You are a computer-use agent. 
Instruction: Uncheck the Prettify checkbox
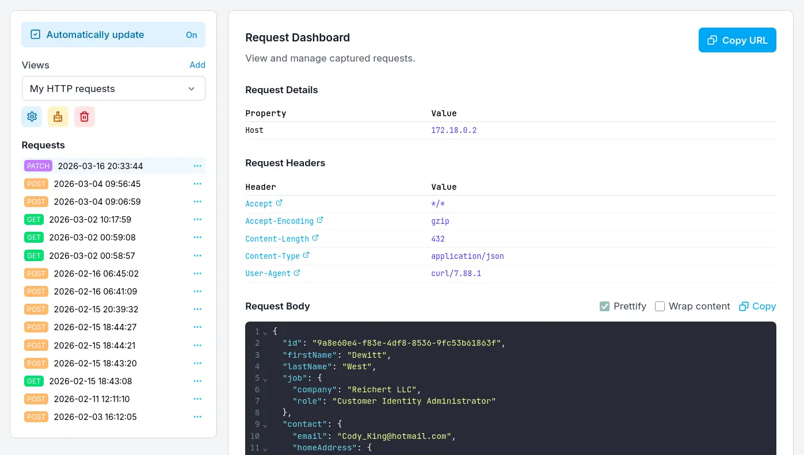[x=604, y=306]
